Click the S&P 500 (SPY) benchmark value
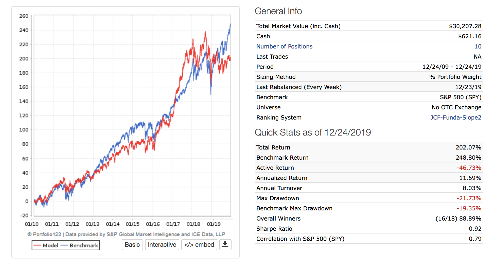Viewport: 495px width, 267px height. pyautogui.click(x=460, y=97)
